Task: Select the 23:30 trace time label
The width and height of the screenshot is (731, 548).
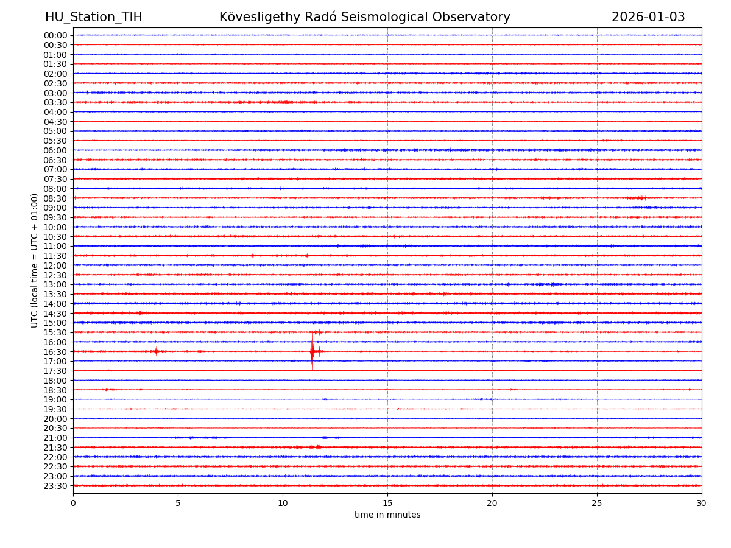Action: (55, 486)
